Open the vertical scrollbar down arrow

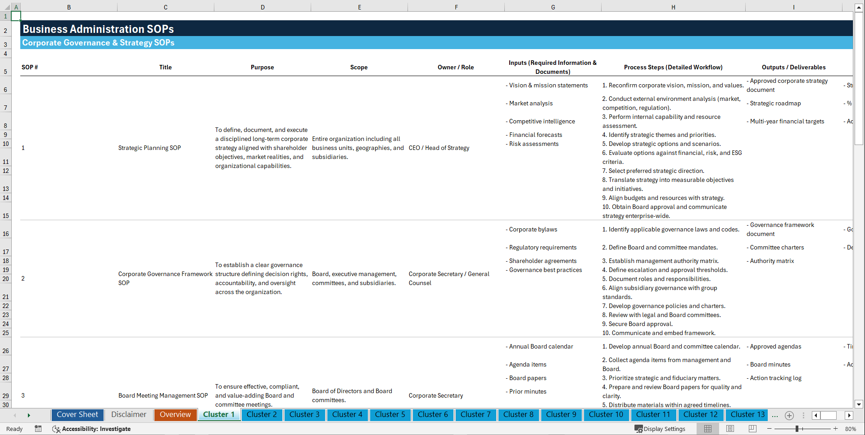pyautogui.click(x=859, y=404)
